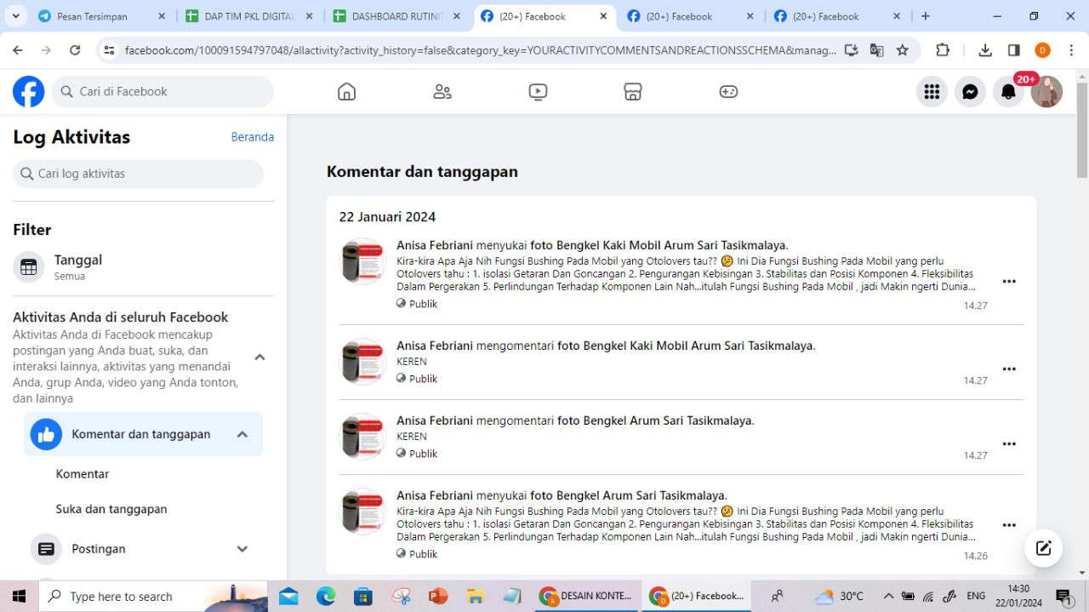Click the Beranda link
Viewport: 1089px width, 612px height.
point(253,137)
